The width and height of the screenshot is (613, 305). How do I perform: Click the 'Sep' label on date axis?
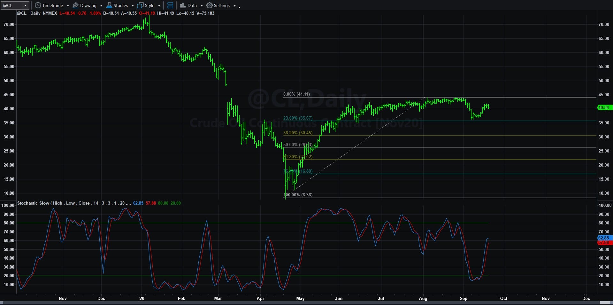pos(464,298)
